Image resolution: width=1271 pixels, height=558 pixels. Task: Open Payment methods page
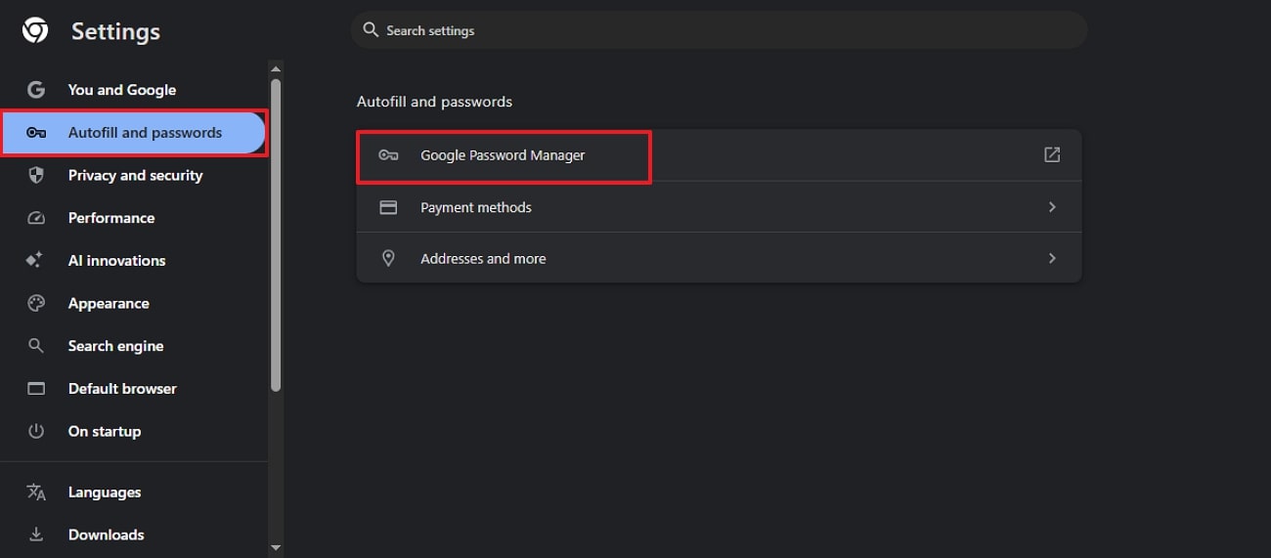[x=719, y=207]
